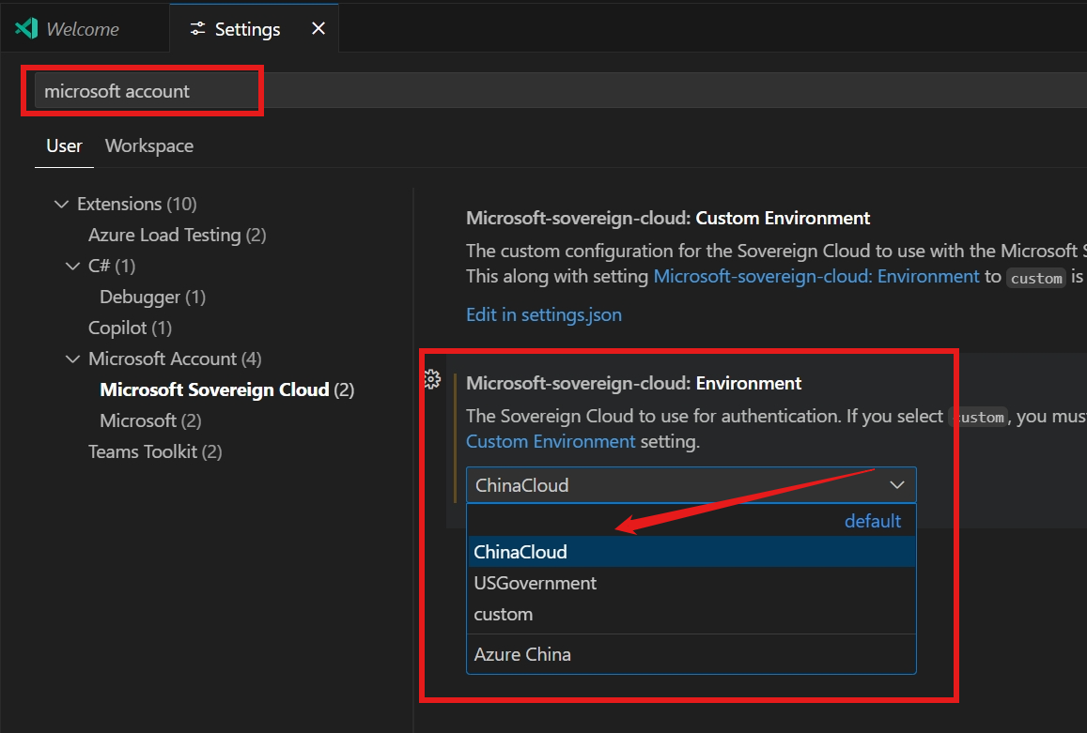Switch to Workspace settings tab
The image size is (1087, 733).
(x=149, y=145)
